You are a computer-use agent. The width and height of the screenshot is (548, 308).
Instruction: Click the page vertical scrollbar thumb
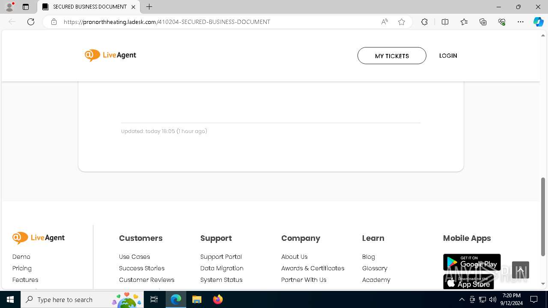click(x=543, y=217)
